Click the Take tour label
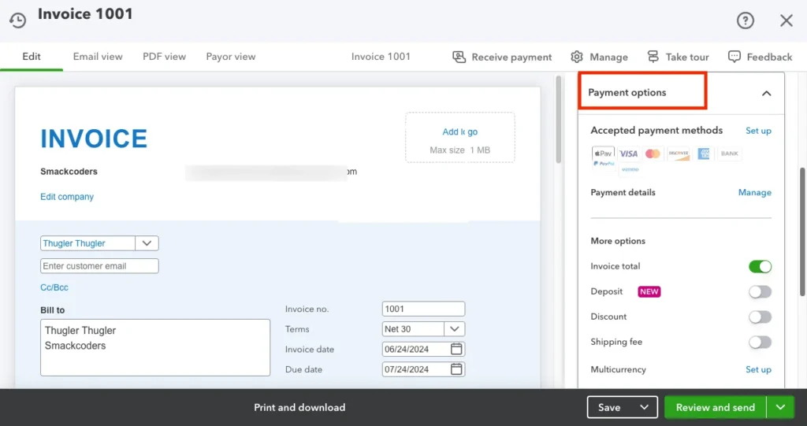Screen dimensions: 807x426 coord(687,57)
